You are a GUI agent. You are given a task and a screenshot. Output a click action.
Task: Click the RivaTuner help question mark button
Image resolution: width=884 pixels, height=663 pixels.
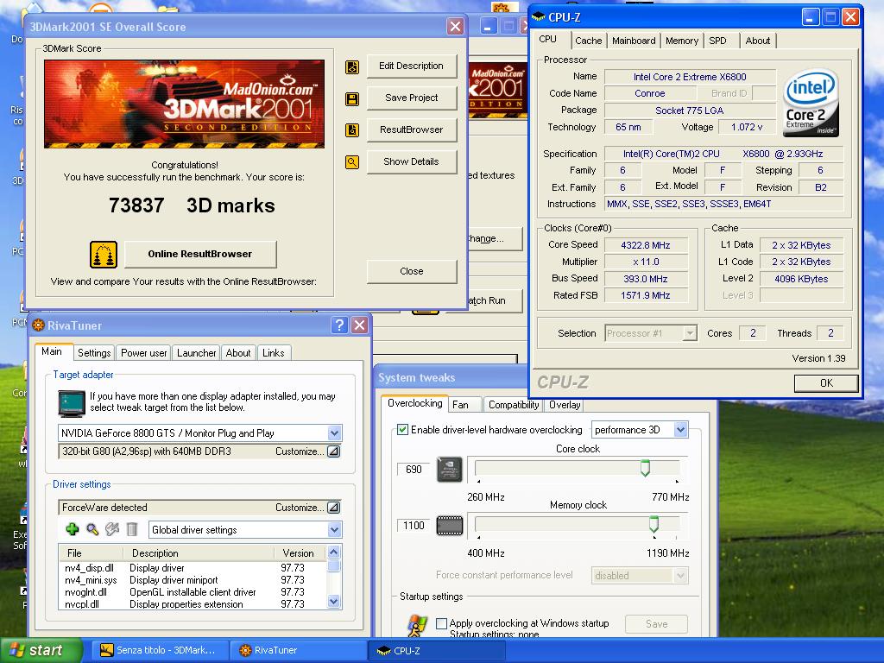coord(338,325)
